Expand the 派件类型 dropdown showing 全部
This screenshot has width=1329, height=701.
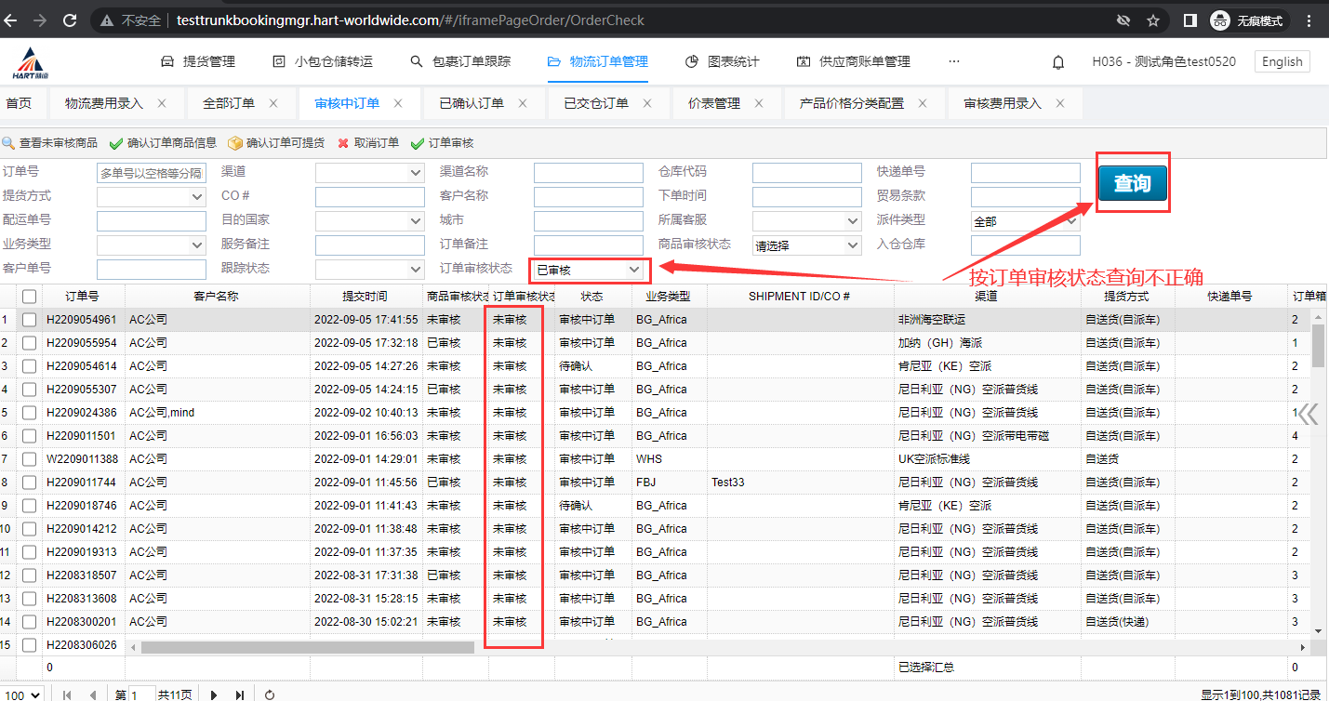click(1025, 221)
